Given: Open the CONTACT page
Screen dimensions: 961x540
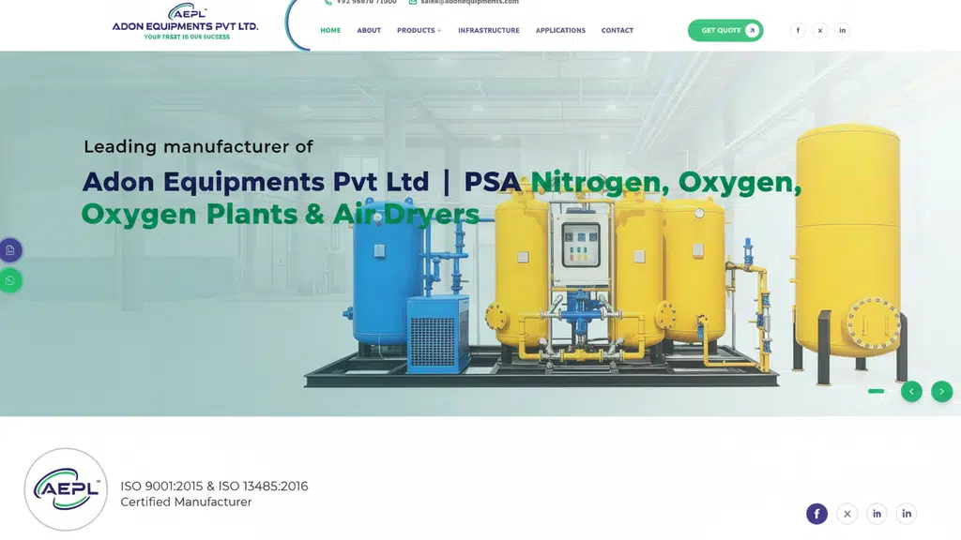Looking at the screenshot, I should (618, 31).
